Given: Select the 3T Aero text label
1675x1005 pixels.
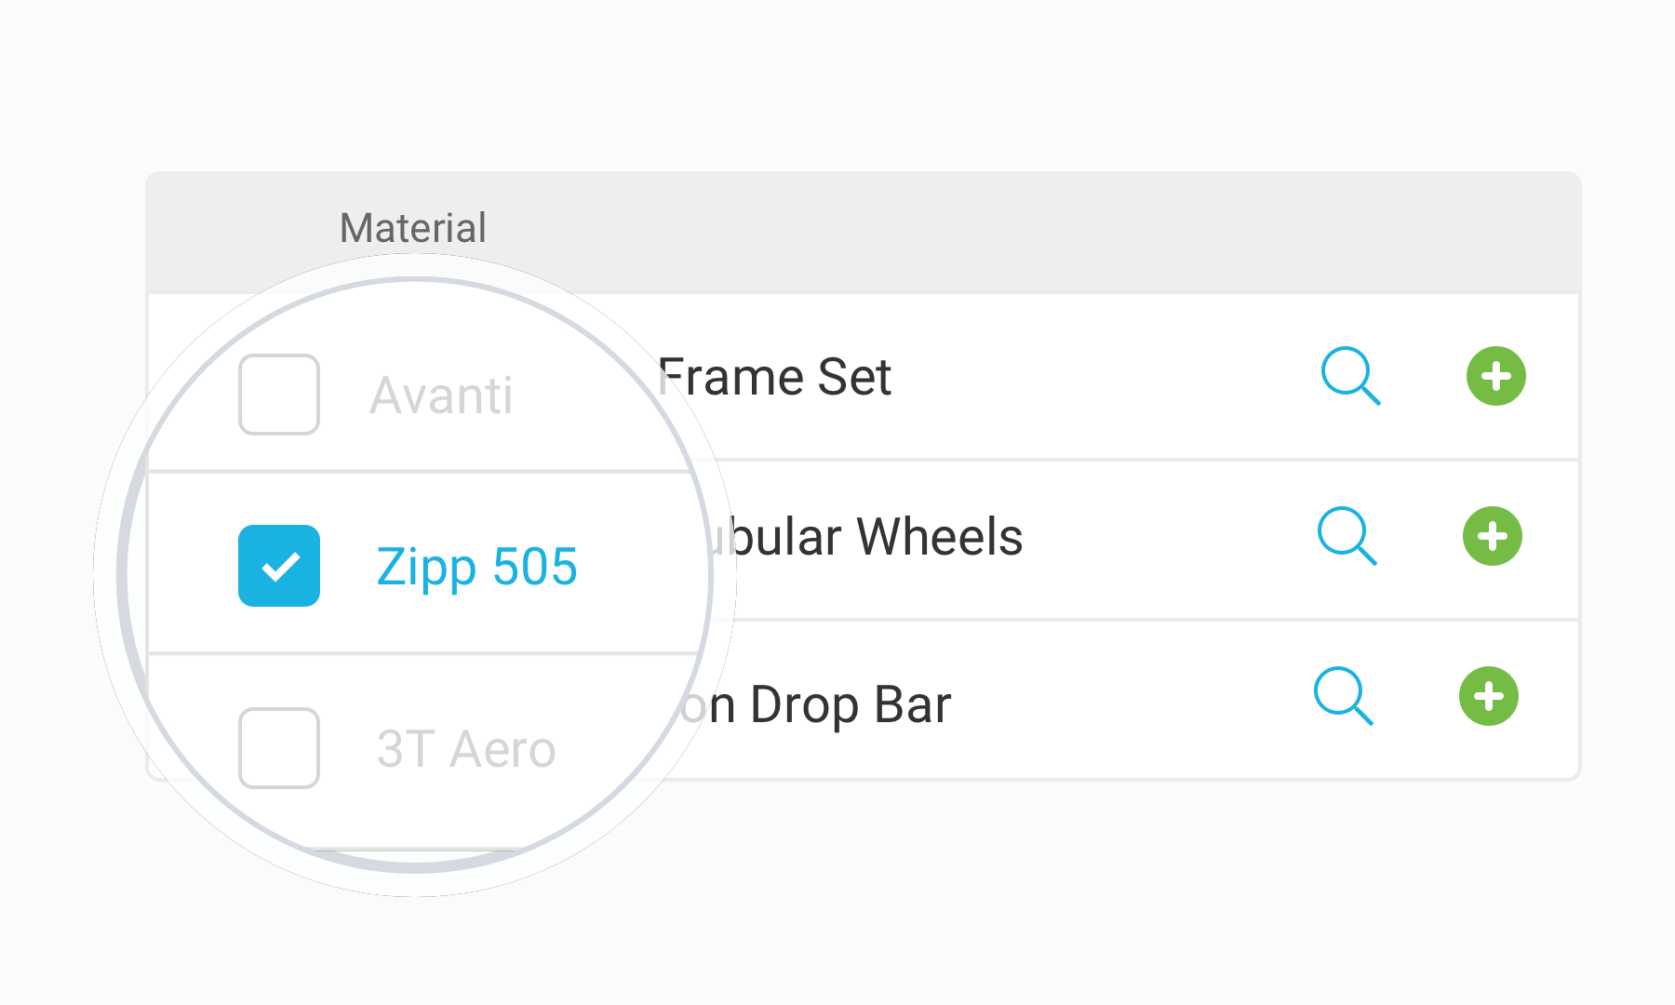Looking at the screenshot, I should [x=466, y=749].
